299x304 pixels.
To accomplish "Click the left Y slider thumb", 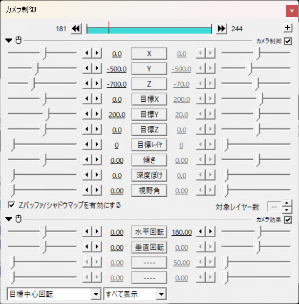I will click(35, 69).
